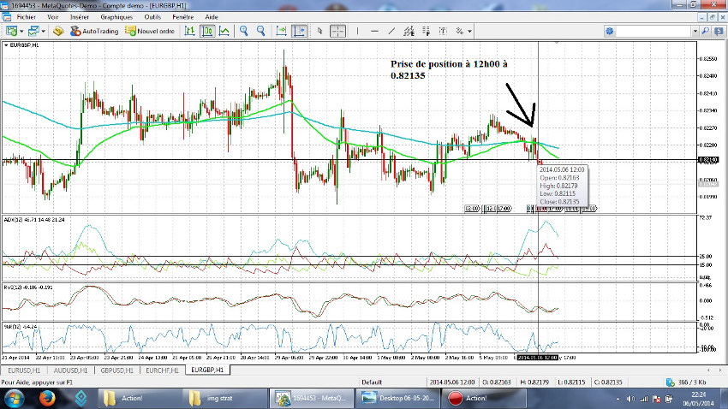
Task: Open the Windows Start button
Action: tap(14, 399)
